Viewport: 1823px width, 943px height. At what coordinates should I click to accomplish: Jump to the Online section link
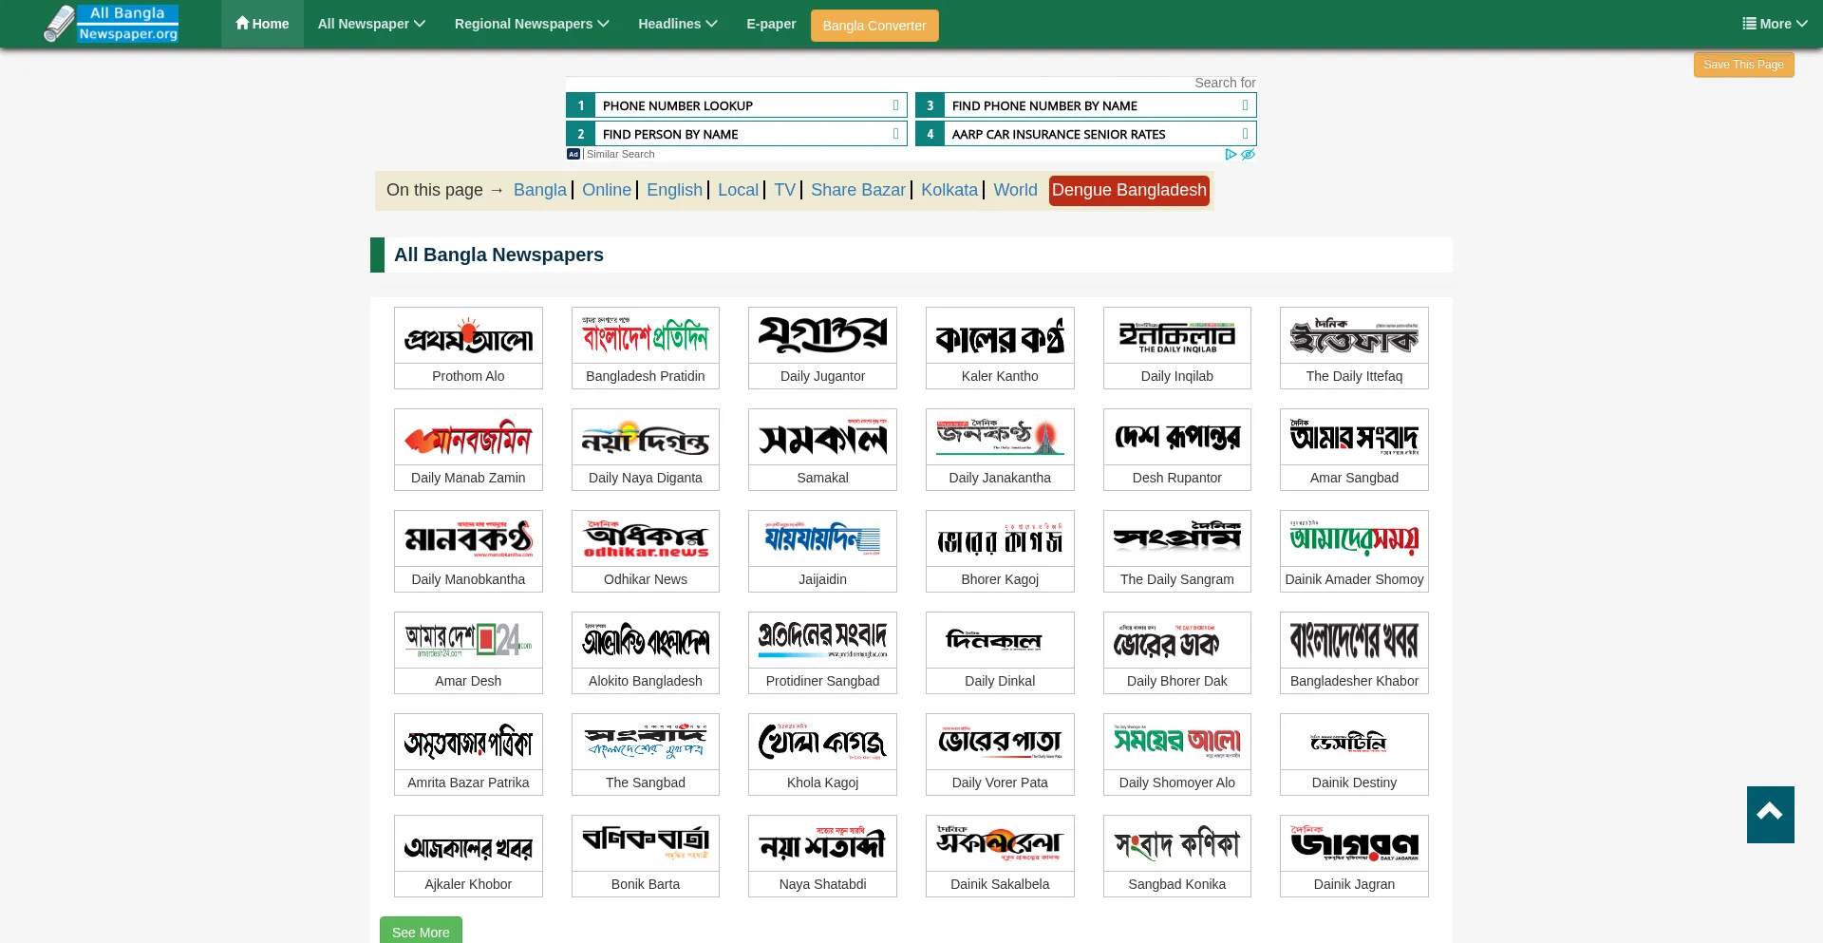tap(607, 190)
